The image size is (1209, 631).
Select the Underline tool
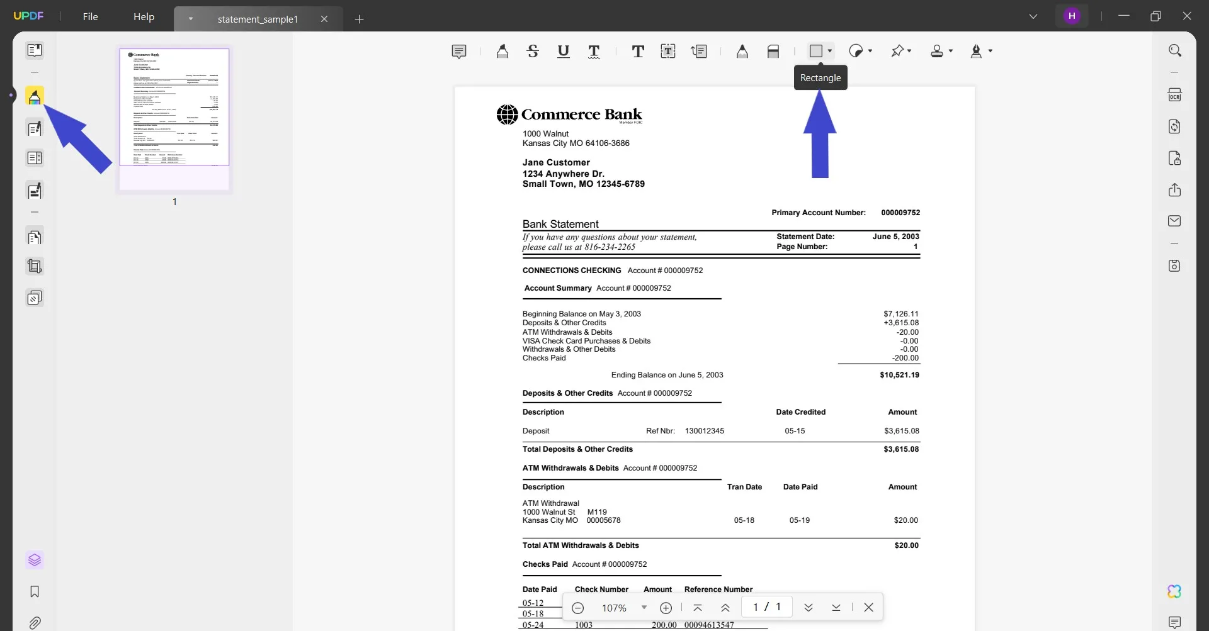tap(564, 52)
